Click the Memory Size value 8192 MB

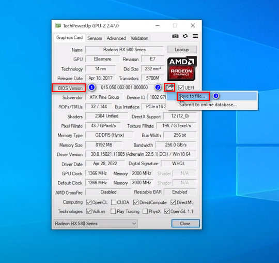pyautogui.click(x=104, y=145)
